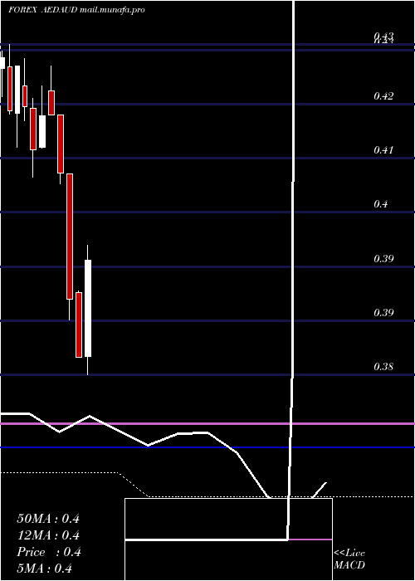Click the 12MA : 0.4 readout
Screen dimensions: 415x581
click(x=48, y=535)
